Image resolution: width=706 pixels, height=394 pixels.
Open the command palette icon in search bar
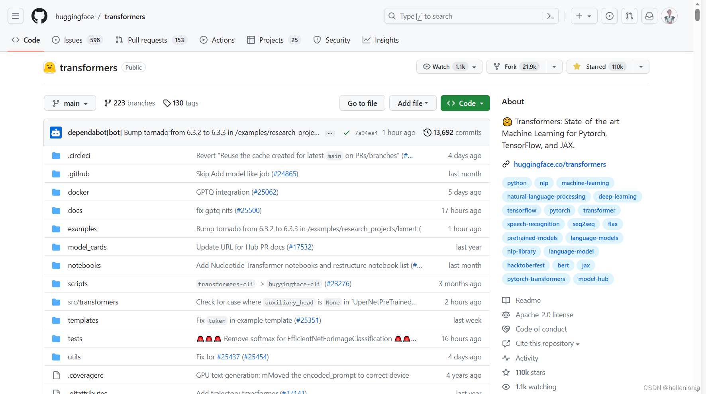551,16
